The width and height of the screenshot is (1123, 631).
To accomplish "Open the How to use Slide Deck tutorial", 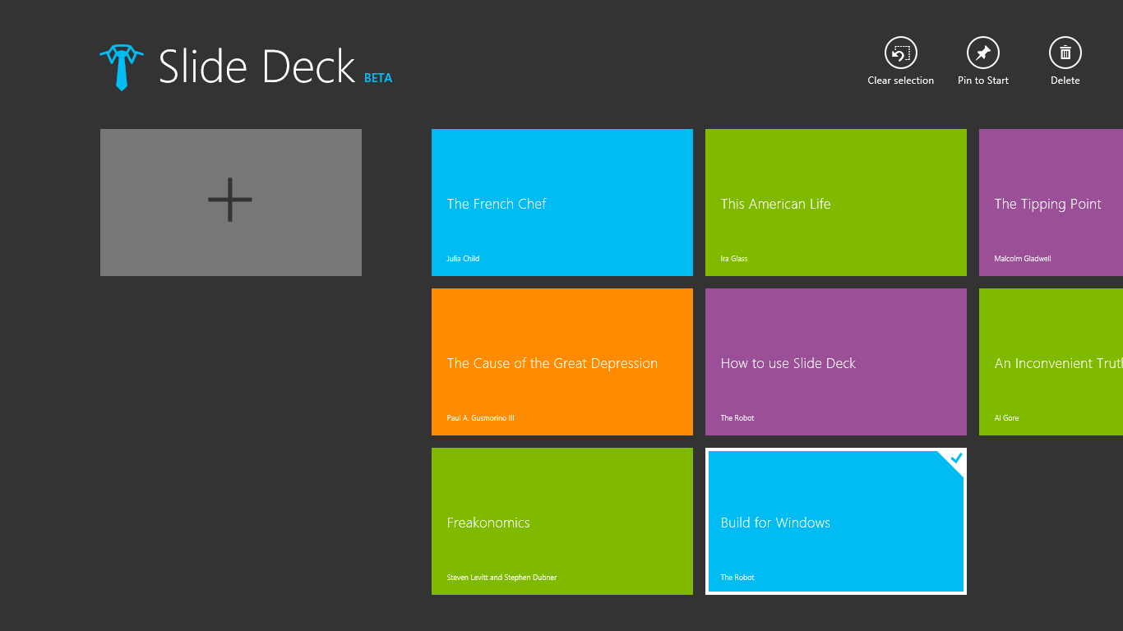I will click(835, 362).
